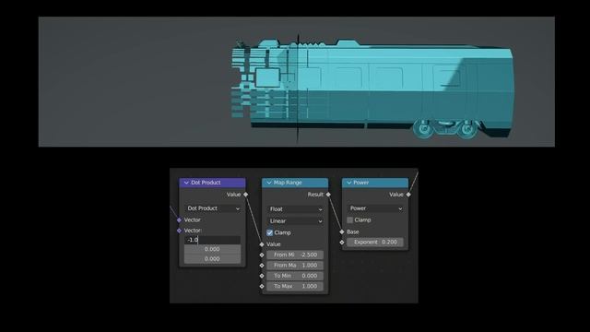Click the Power node Value output socket
Image resolution: width=590 pixels, height=332 pixels.
point(408,195)
